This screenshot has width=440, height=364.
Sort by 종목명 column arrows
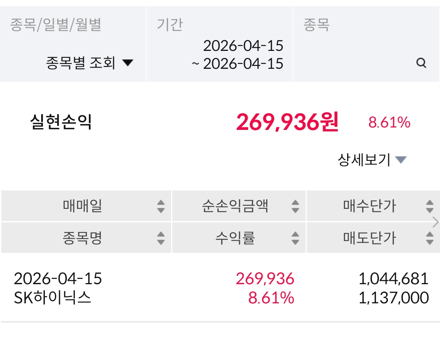pos(161,238)
